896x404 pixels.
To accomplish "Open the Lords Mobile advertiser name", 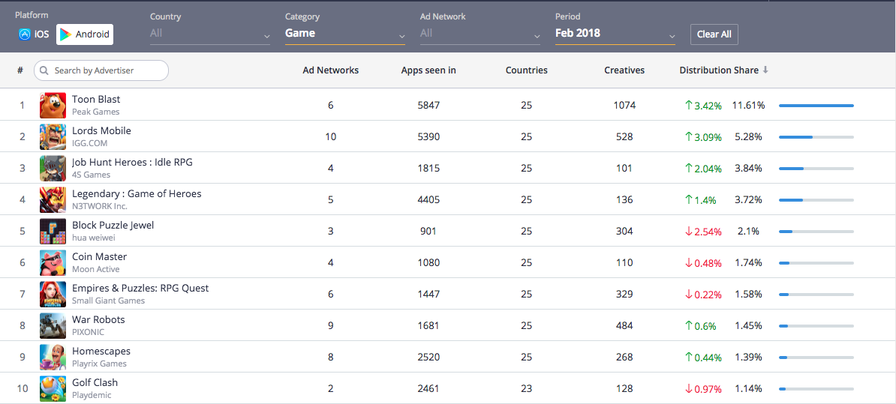I will tap(101, 130).
